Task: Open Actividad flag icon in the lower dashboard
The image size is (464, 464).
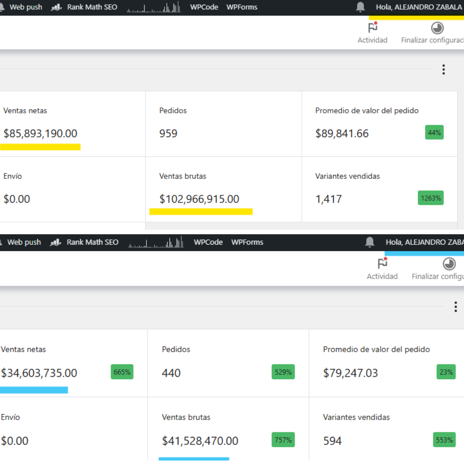Action: pos(382,264)
